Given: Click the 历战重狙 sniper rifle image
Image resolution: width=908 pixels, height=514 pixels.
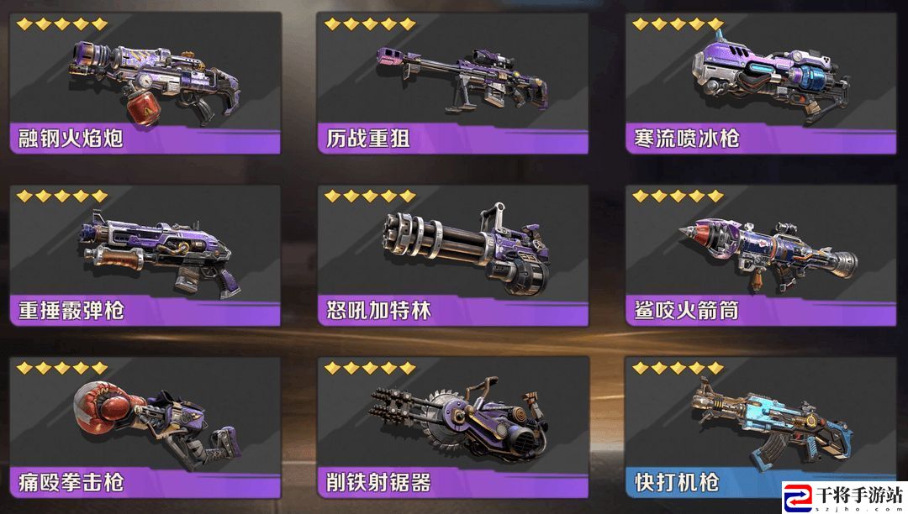Looking at the screenshot, I should [x=462, y=80].
